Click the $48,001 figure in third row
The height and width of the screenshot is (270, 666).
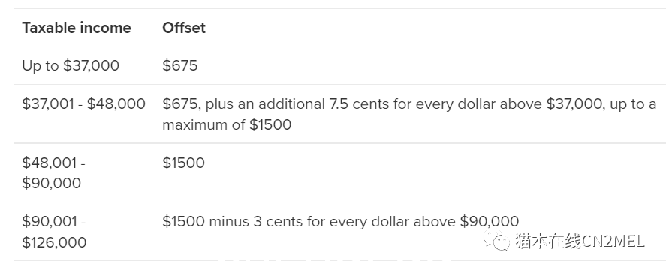pos(50,163)
